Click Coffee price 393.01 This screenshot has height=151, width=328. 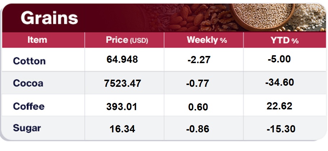point(122,107)
